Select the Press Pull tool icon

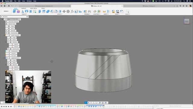[40, 12]
